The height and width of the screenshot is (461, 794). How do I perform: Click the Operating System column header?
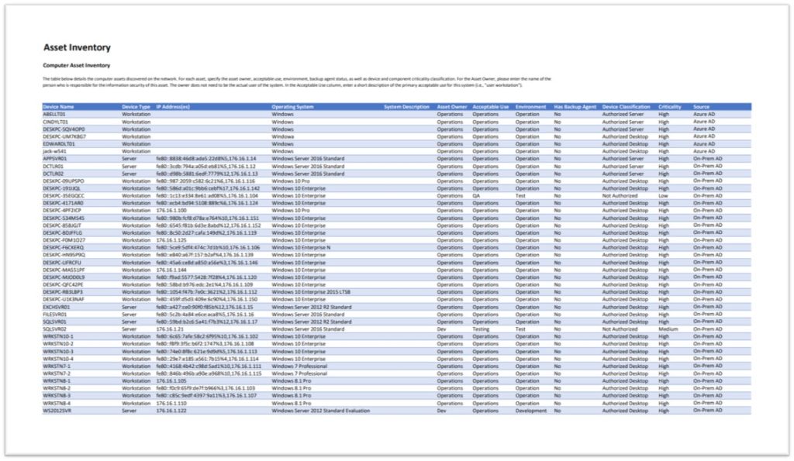292,107
